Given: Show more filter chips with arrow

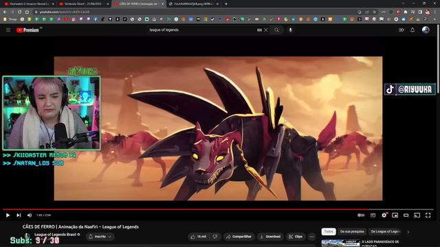Looking at the screenshot, I should 408,232.
